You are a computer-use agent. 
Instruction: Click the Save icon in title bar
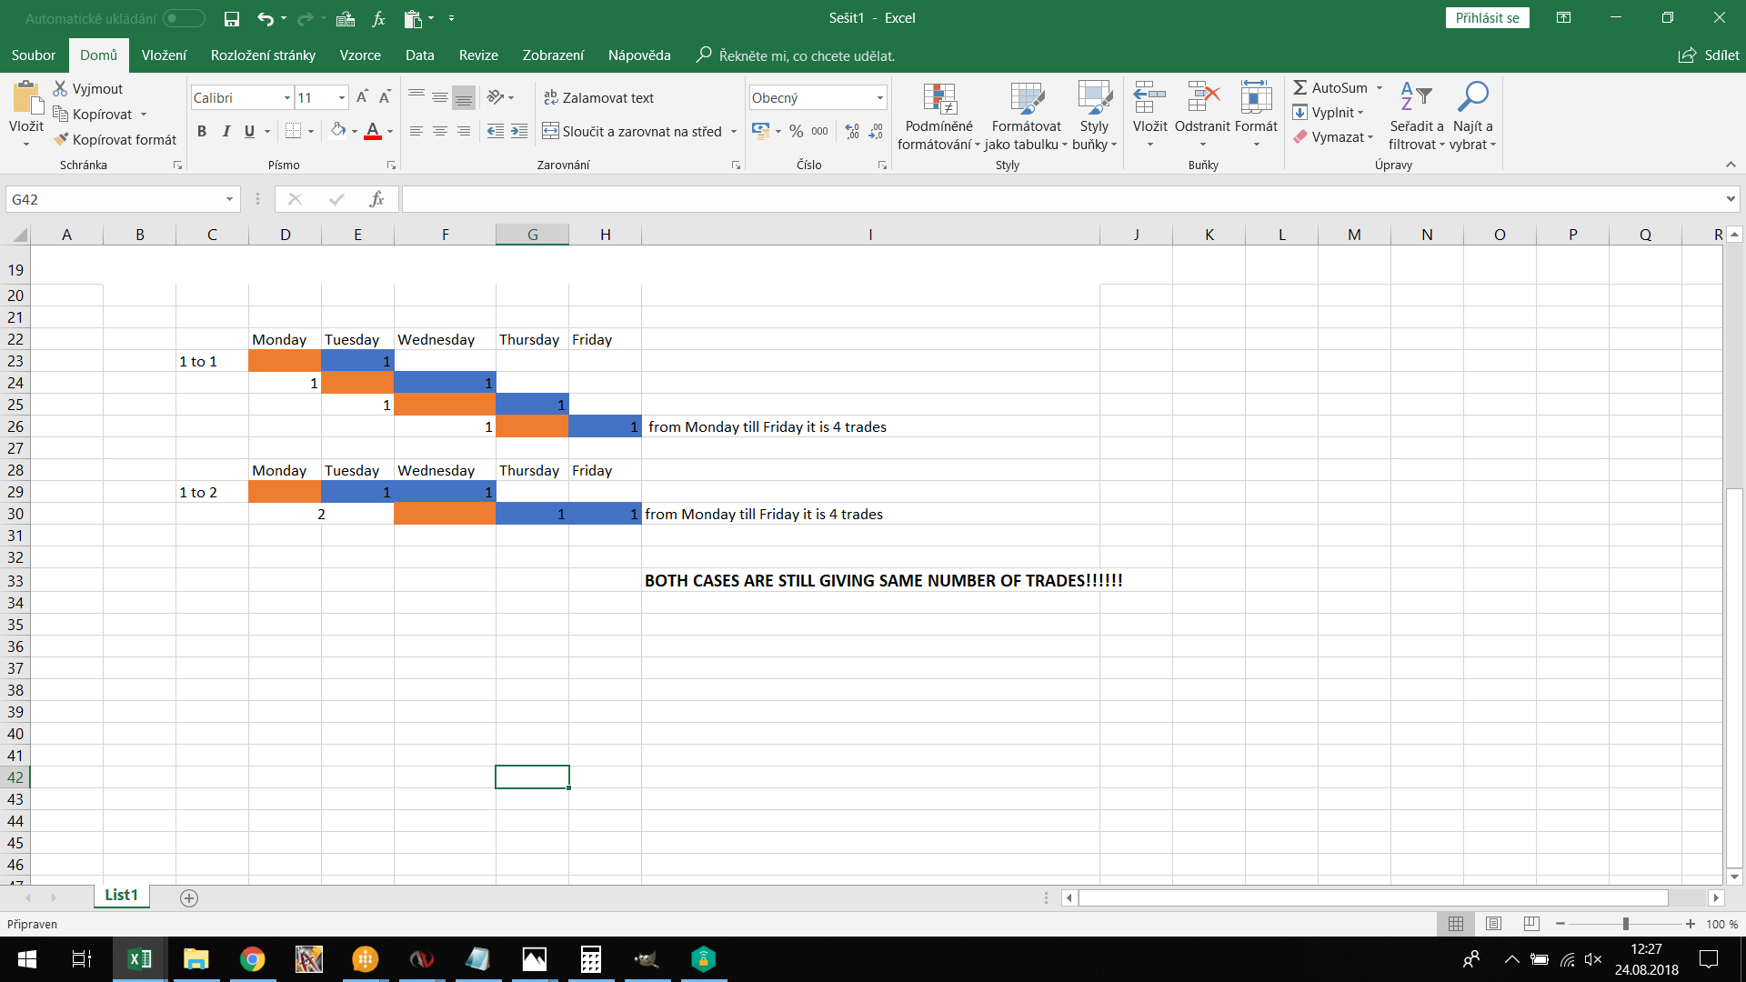232,18
